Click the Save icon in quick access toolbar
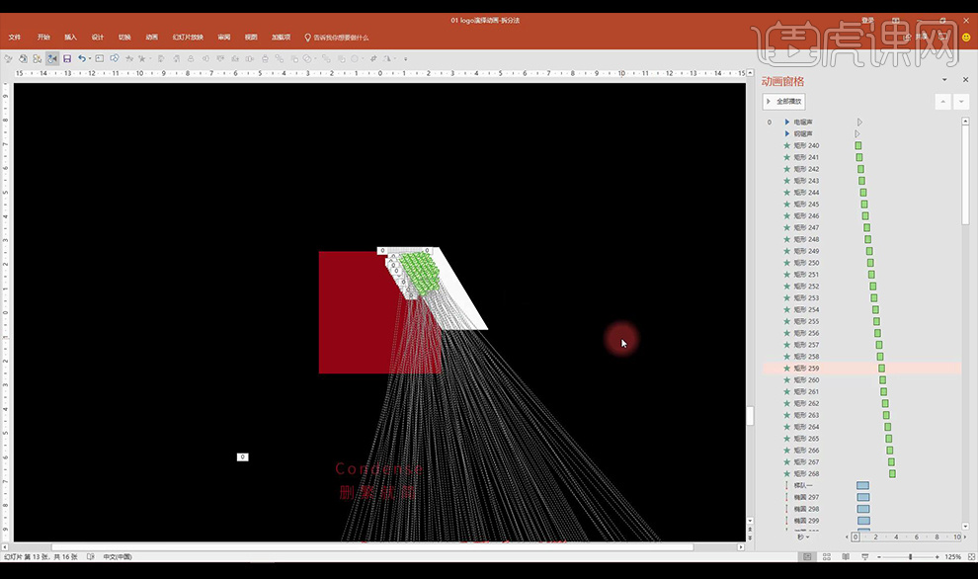This screenshot has width=978, height=579. (x=66, y=58)
